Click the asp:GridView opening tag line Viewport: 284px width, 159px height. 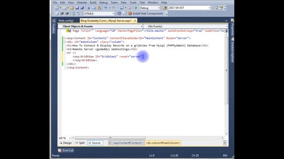point(107,57)
